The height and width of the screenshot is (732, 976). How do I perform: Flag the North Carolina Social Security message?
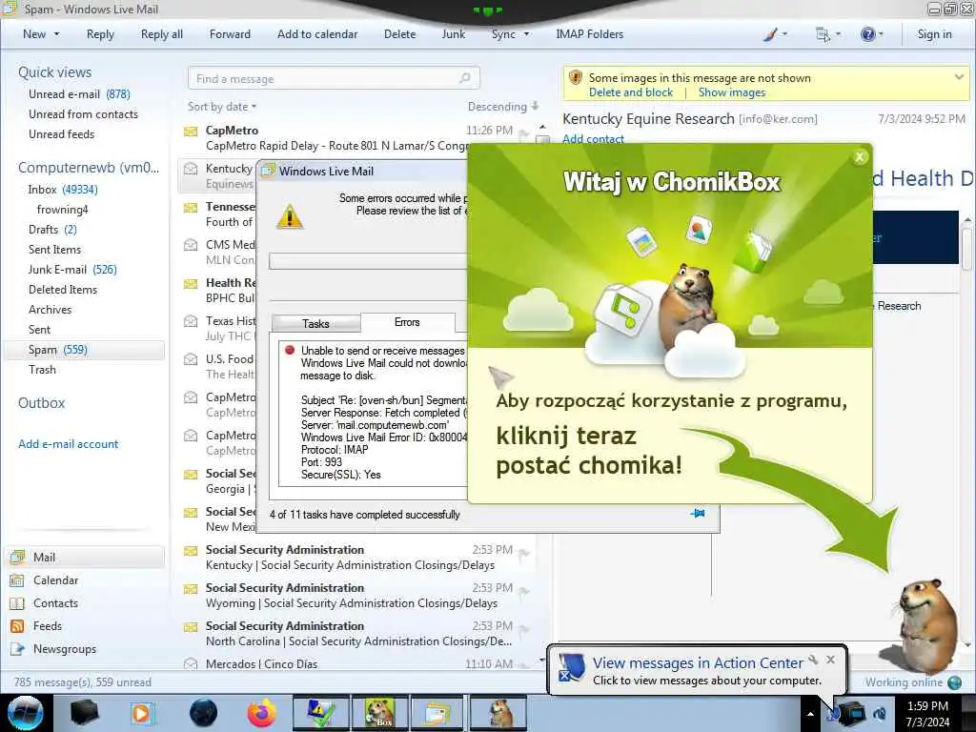tap(524, 629)
